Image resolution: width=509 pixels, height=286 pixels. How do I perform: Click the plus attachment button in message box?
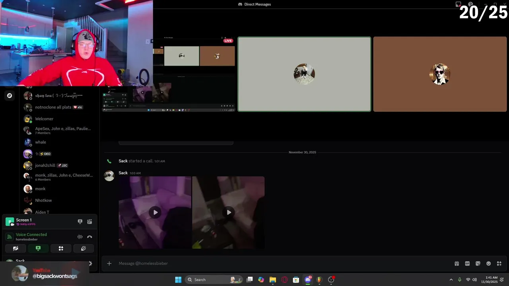coord(109,263)
